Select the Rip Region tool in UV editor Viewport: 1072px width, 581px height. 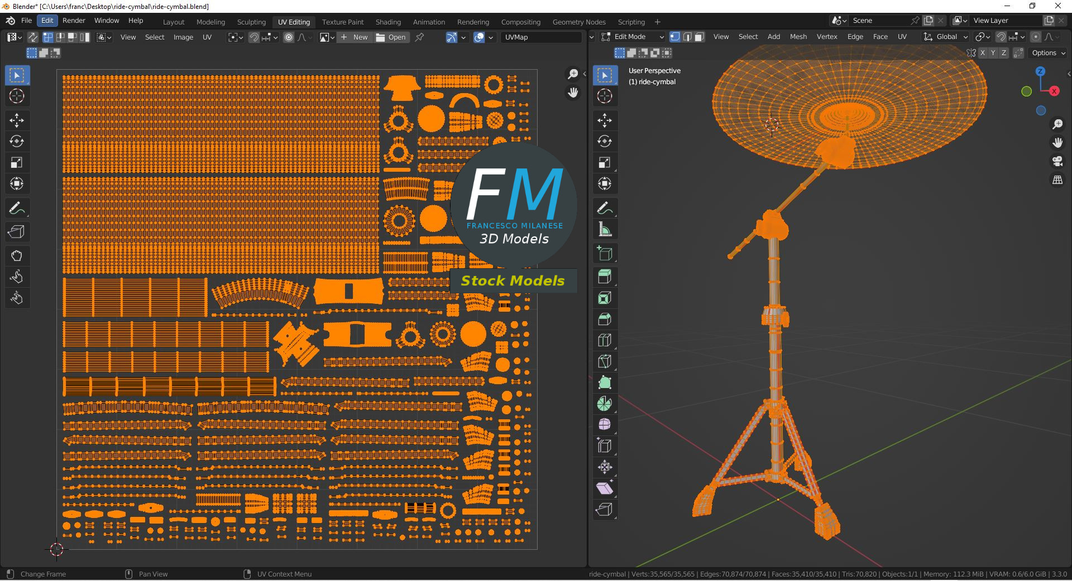click(17, 232)
